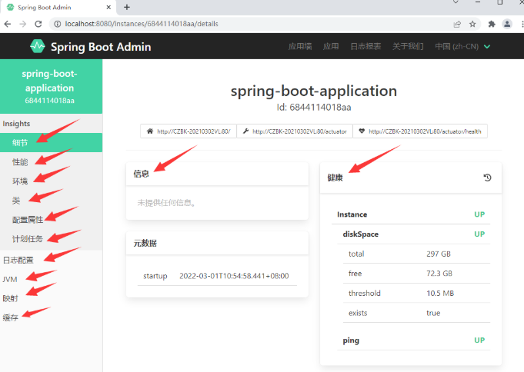Share this page via the share icon

point(457,24)
